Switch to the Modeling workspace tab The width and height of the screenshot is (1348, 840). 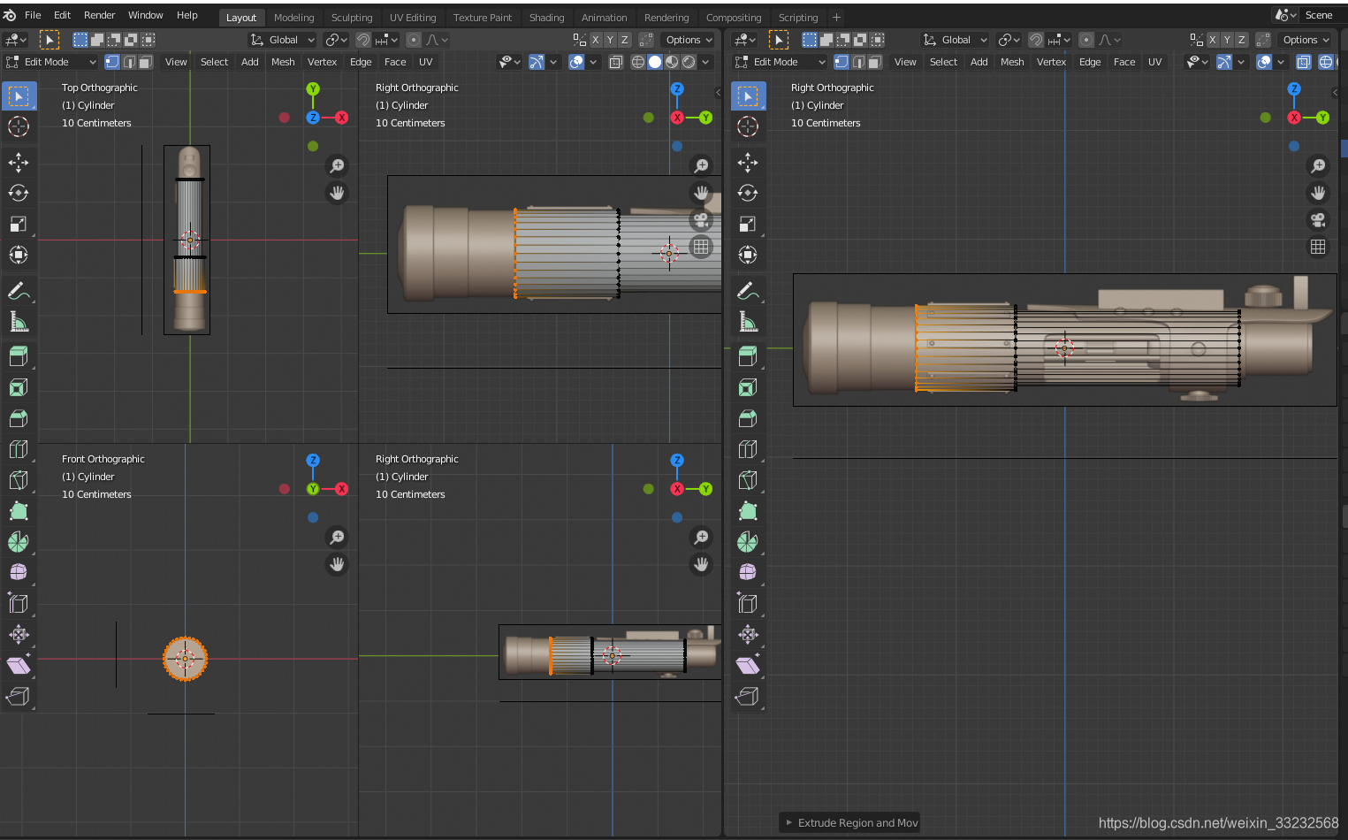293,18
